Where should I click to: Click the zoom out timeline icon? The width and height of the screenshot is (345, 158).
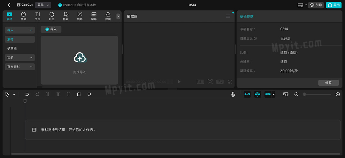tap(296, 94)
